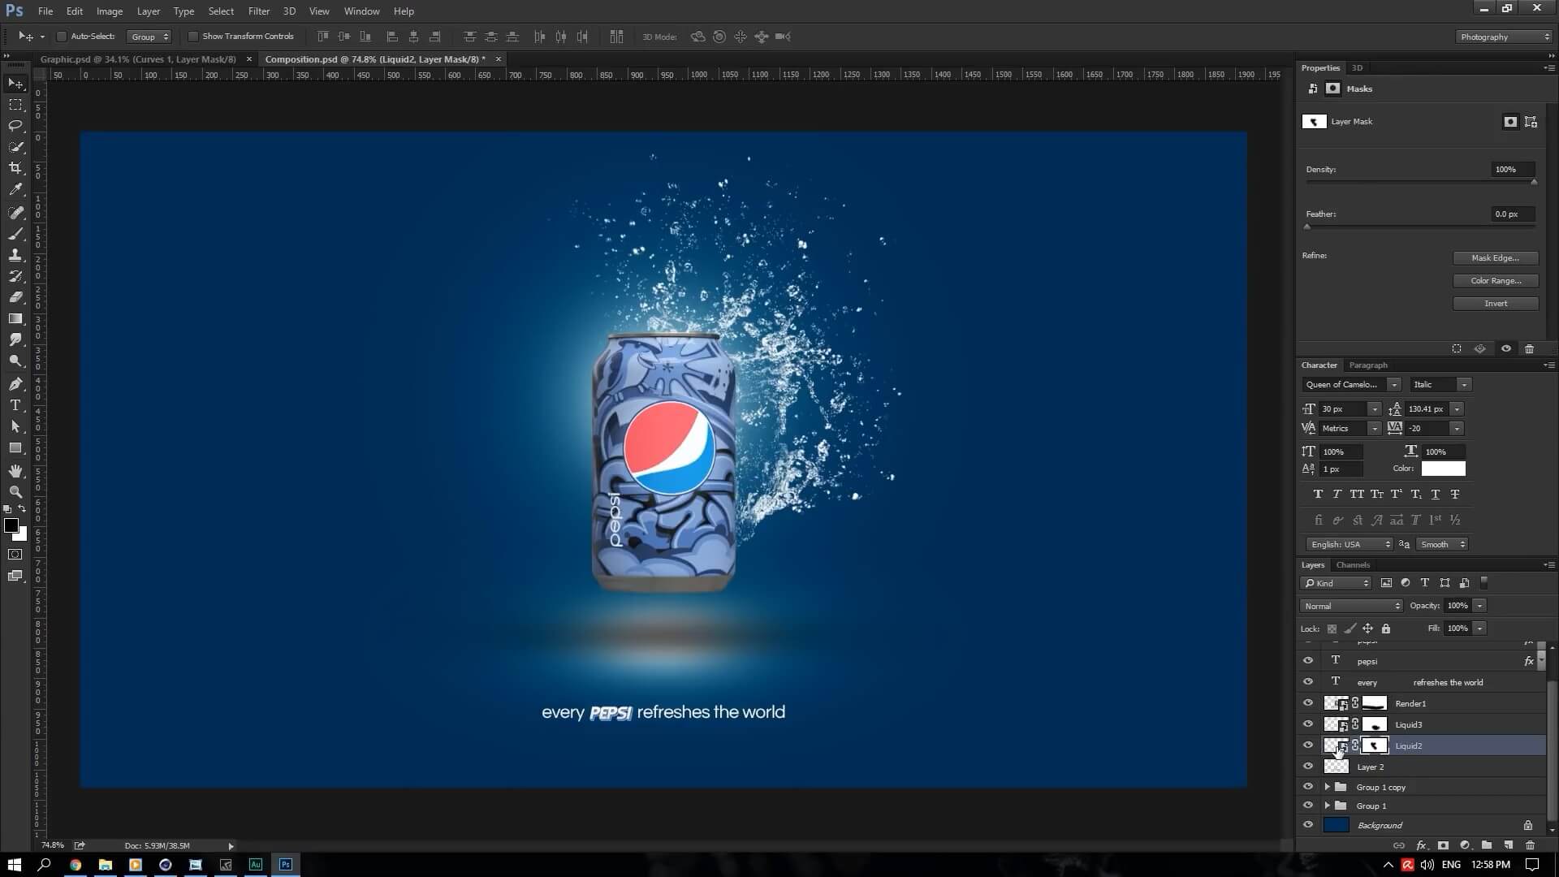Select the Crop tool

click(x=15, y=168)
